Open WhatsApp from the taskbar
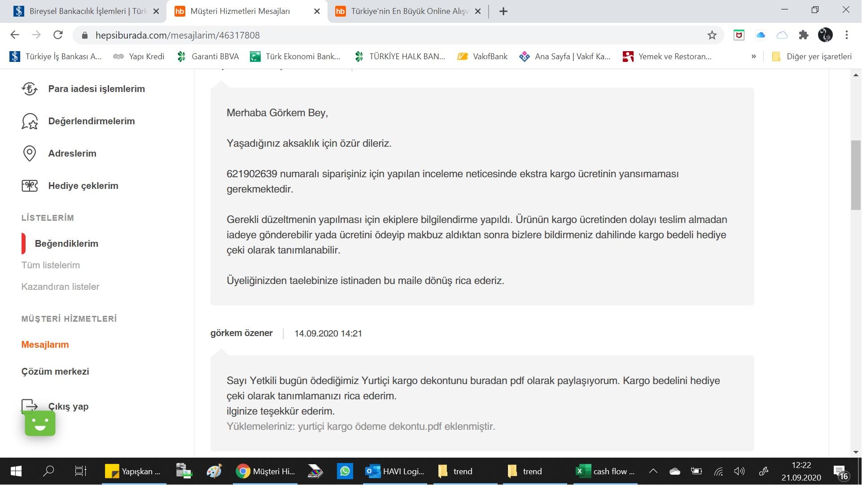 tap(345, 471)
